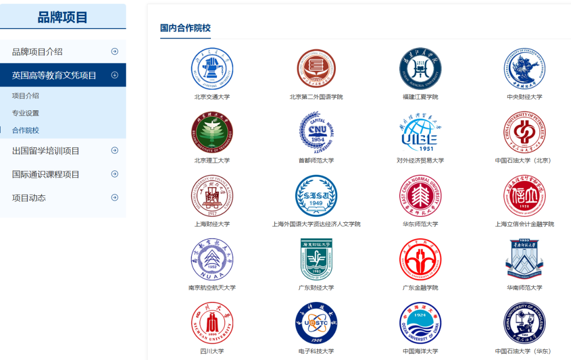Click the 四川大学 name label
This screenshot has height=360, width=571.
point(212,351)
